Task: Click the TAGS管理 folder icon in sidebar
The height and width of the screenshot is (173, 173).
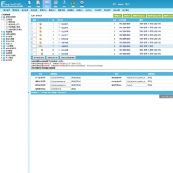Action: point(4,46)
